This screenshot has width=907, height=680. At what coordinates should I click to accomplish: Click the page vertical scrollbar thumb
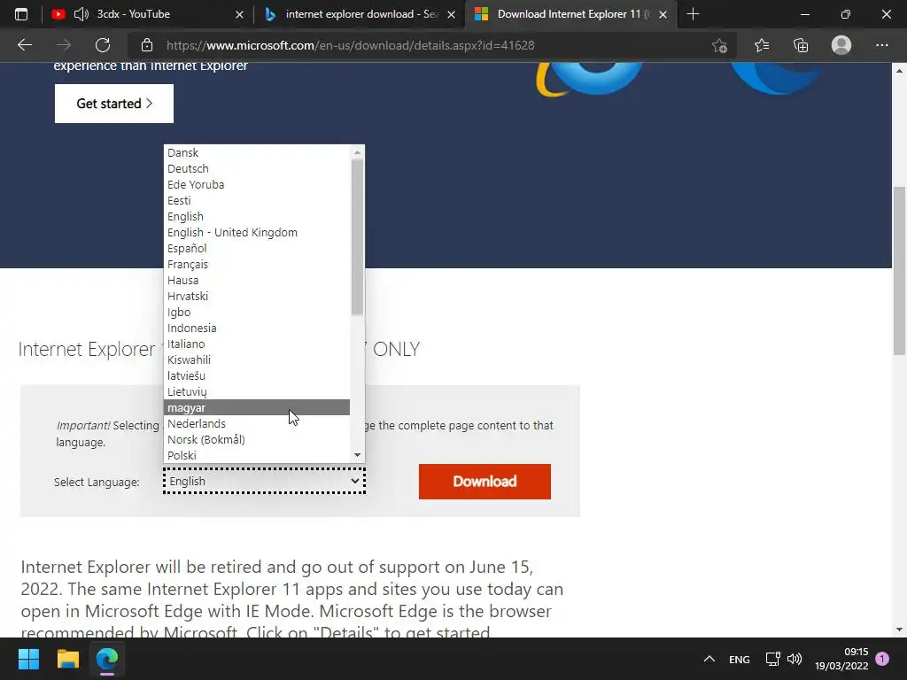(x=899, y=270)
